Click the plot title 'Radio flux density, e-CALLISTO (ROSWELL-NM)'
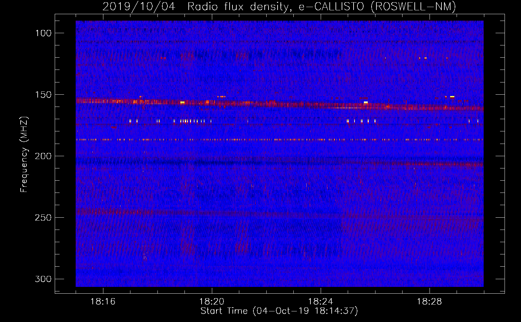This screenshot has width=521, height=322. [322, 6]
